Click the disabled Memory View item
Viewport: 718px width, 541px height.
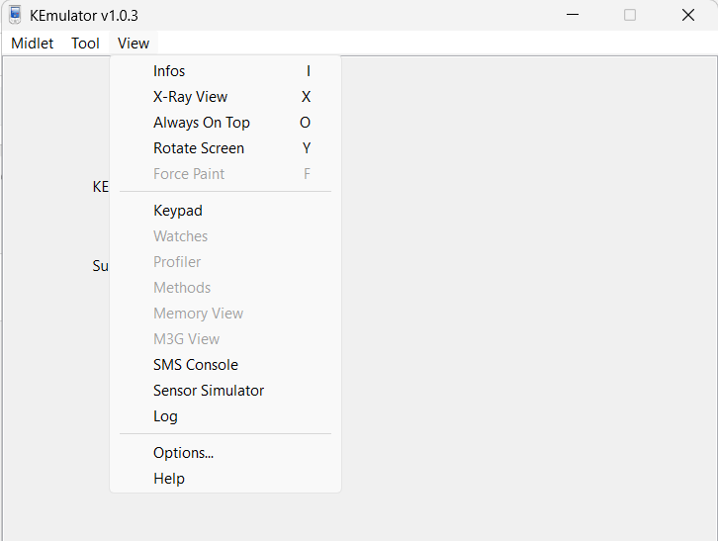pyautogui.click(x=198, y=314)
